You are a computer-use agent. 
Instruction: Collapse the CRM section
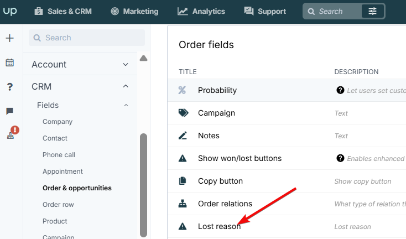point(80,86)
